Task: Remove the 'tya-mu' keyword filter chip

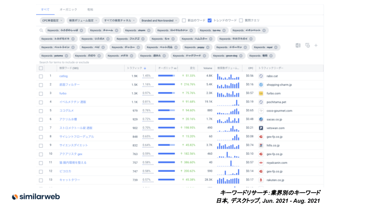Action: click(x=224, y=30)
